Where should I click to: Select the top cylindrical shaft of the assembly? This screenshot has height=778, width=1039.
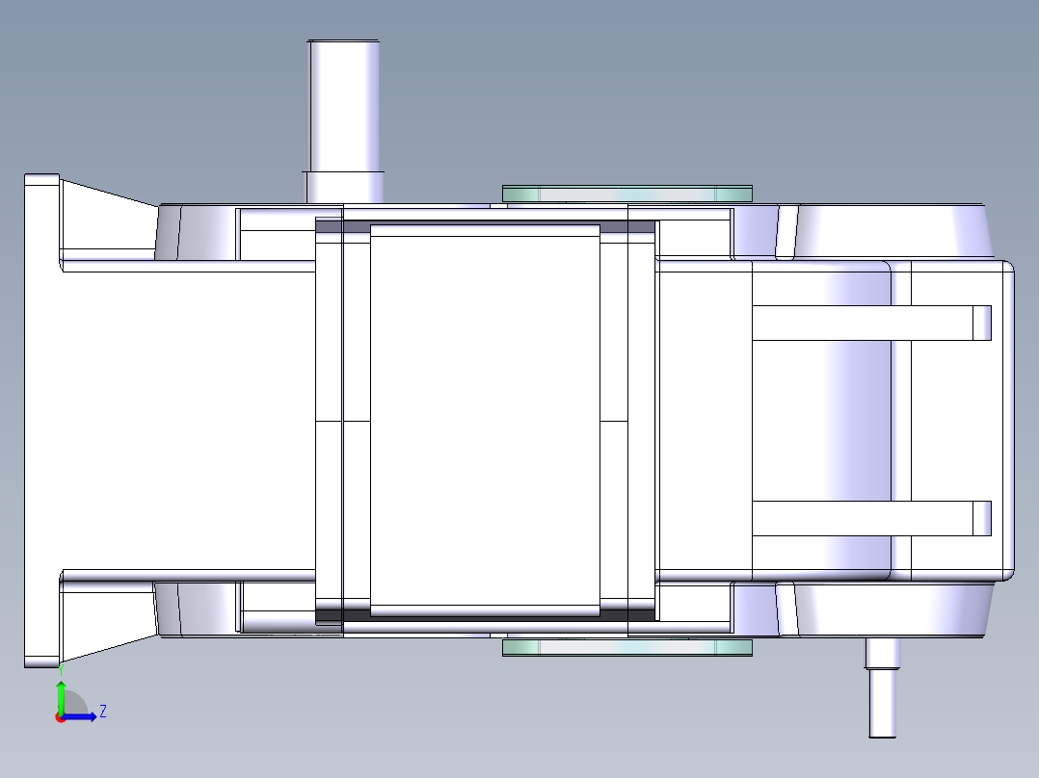344,106
